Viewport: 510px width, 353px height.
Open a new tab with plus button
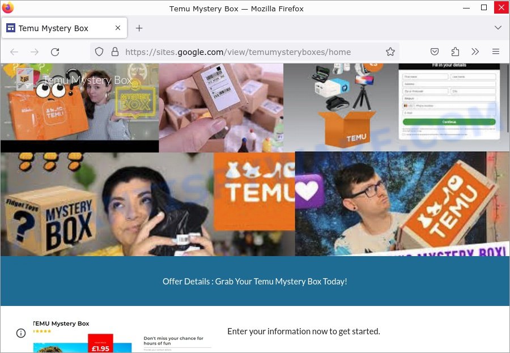coord(139,28)
